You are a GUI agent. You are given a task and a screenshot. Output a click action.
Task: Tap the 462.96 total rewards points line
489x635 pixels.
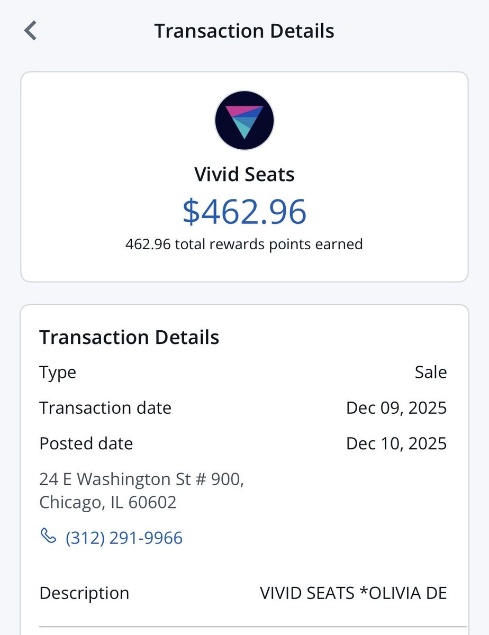[x=245, y=244]
